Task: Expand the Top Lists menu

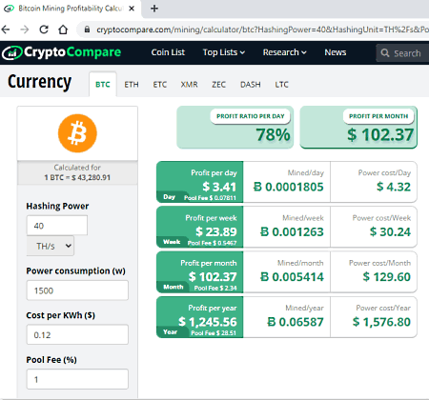Action: tap(224, 52)
